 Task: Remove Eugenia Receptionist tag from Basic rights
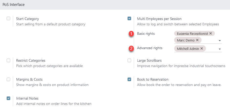(x=211, y=34)
